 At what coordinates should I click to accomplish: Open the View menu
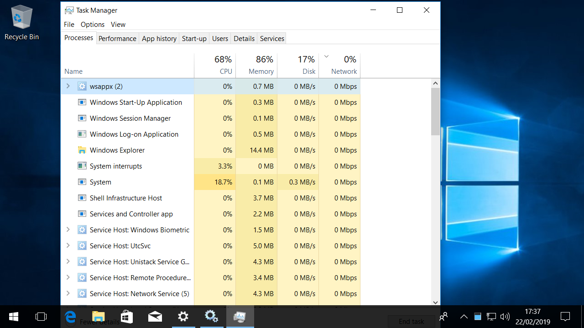[118, 25]
